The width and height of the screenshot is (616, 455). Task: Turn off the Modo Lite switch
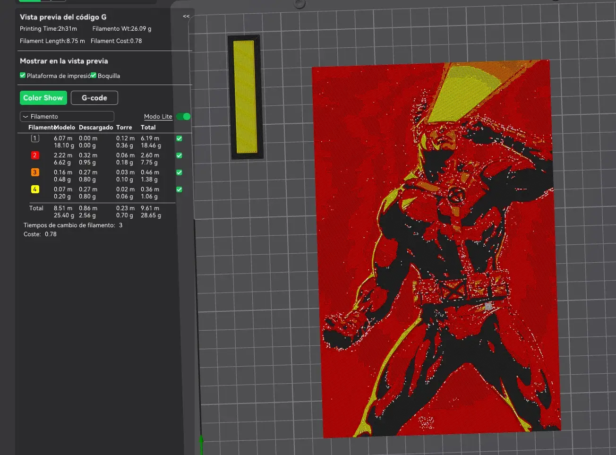click(x=183, y=116)
